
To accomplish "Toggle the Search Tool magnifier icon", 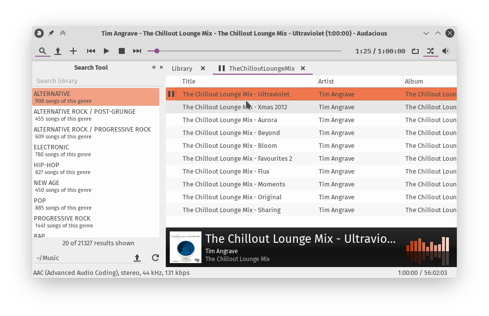I will tap(43, 51).
